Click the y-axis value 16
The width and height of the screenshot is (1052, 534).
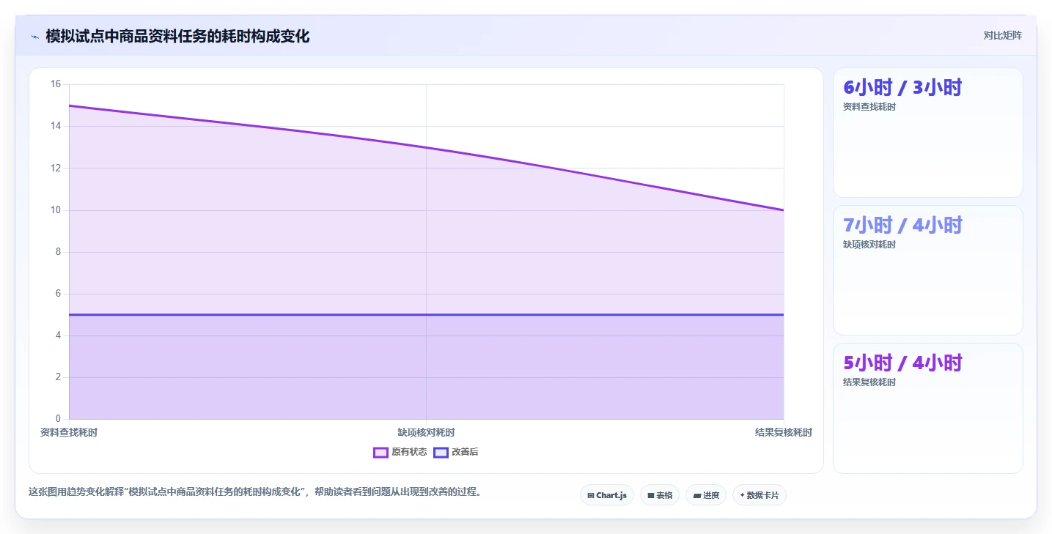[x=56, y=84]
